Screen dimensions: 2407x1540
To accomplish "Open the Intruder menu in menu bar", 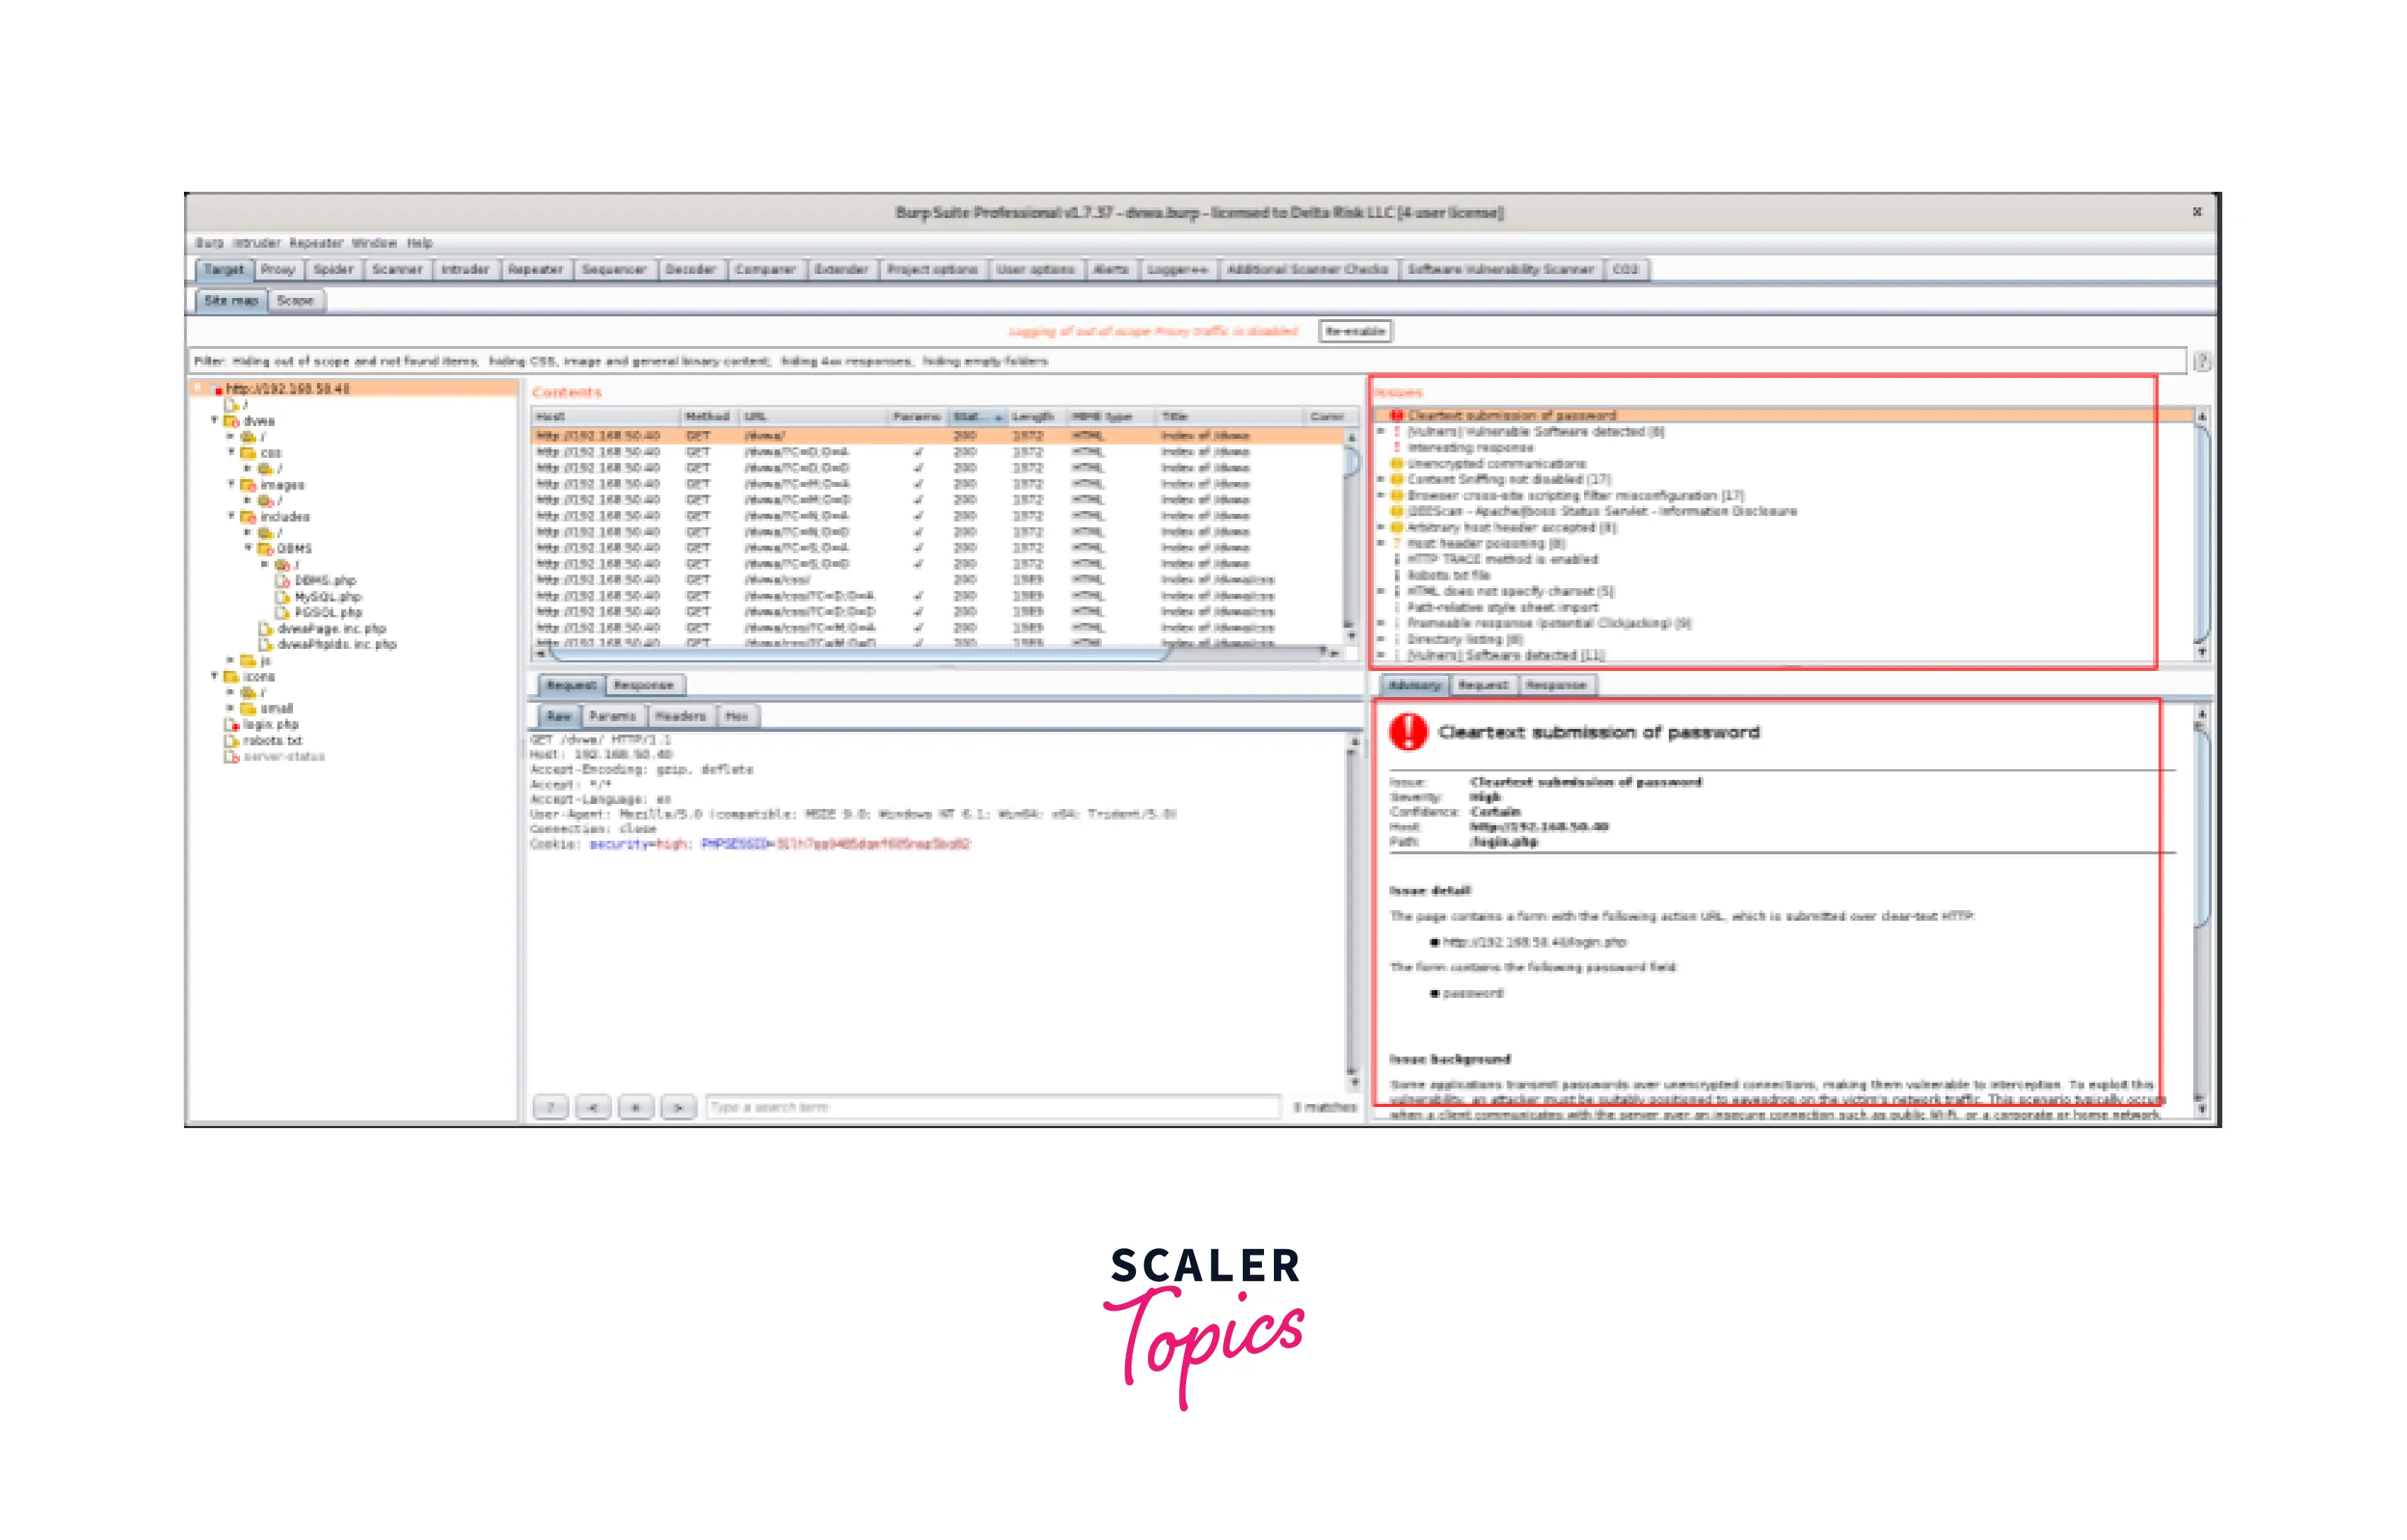I will tap(257, 243).
